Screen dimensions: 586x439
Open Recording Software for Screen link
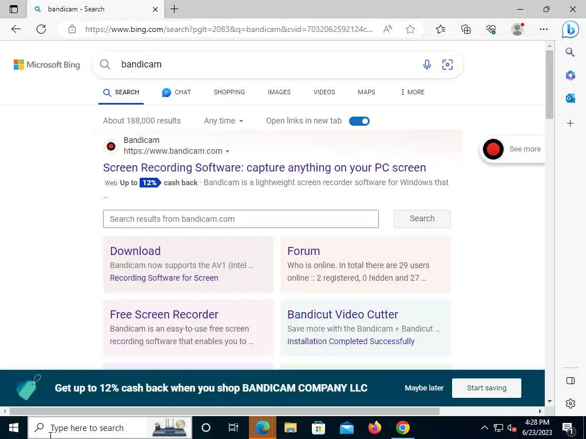[x=164, y=278]
